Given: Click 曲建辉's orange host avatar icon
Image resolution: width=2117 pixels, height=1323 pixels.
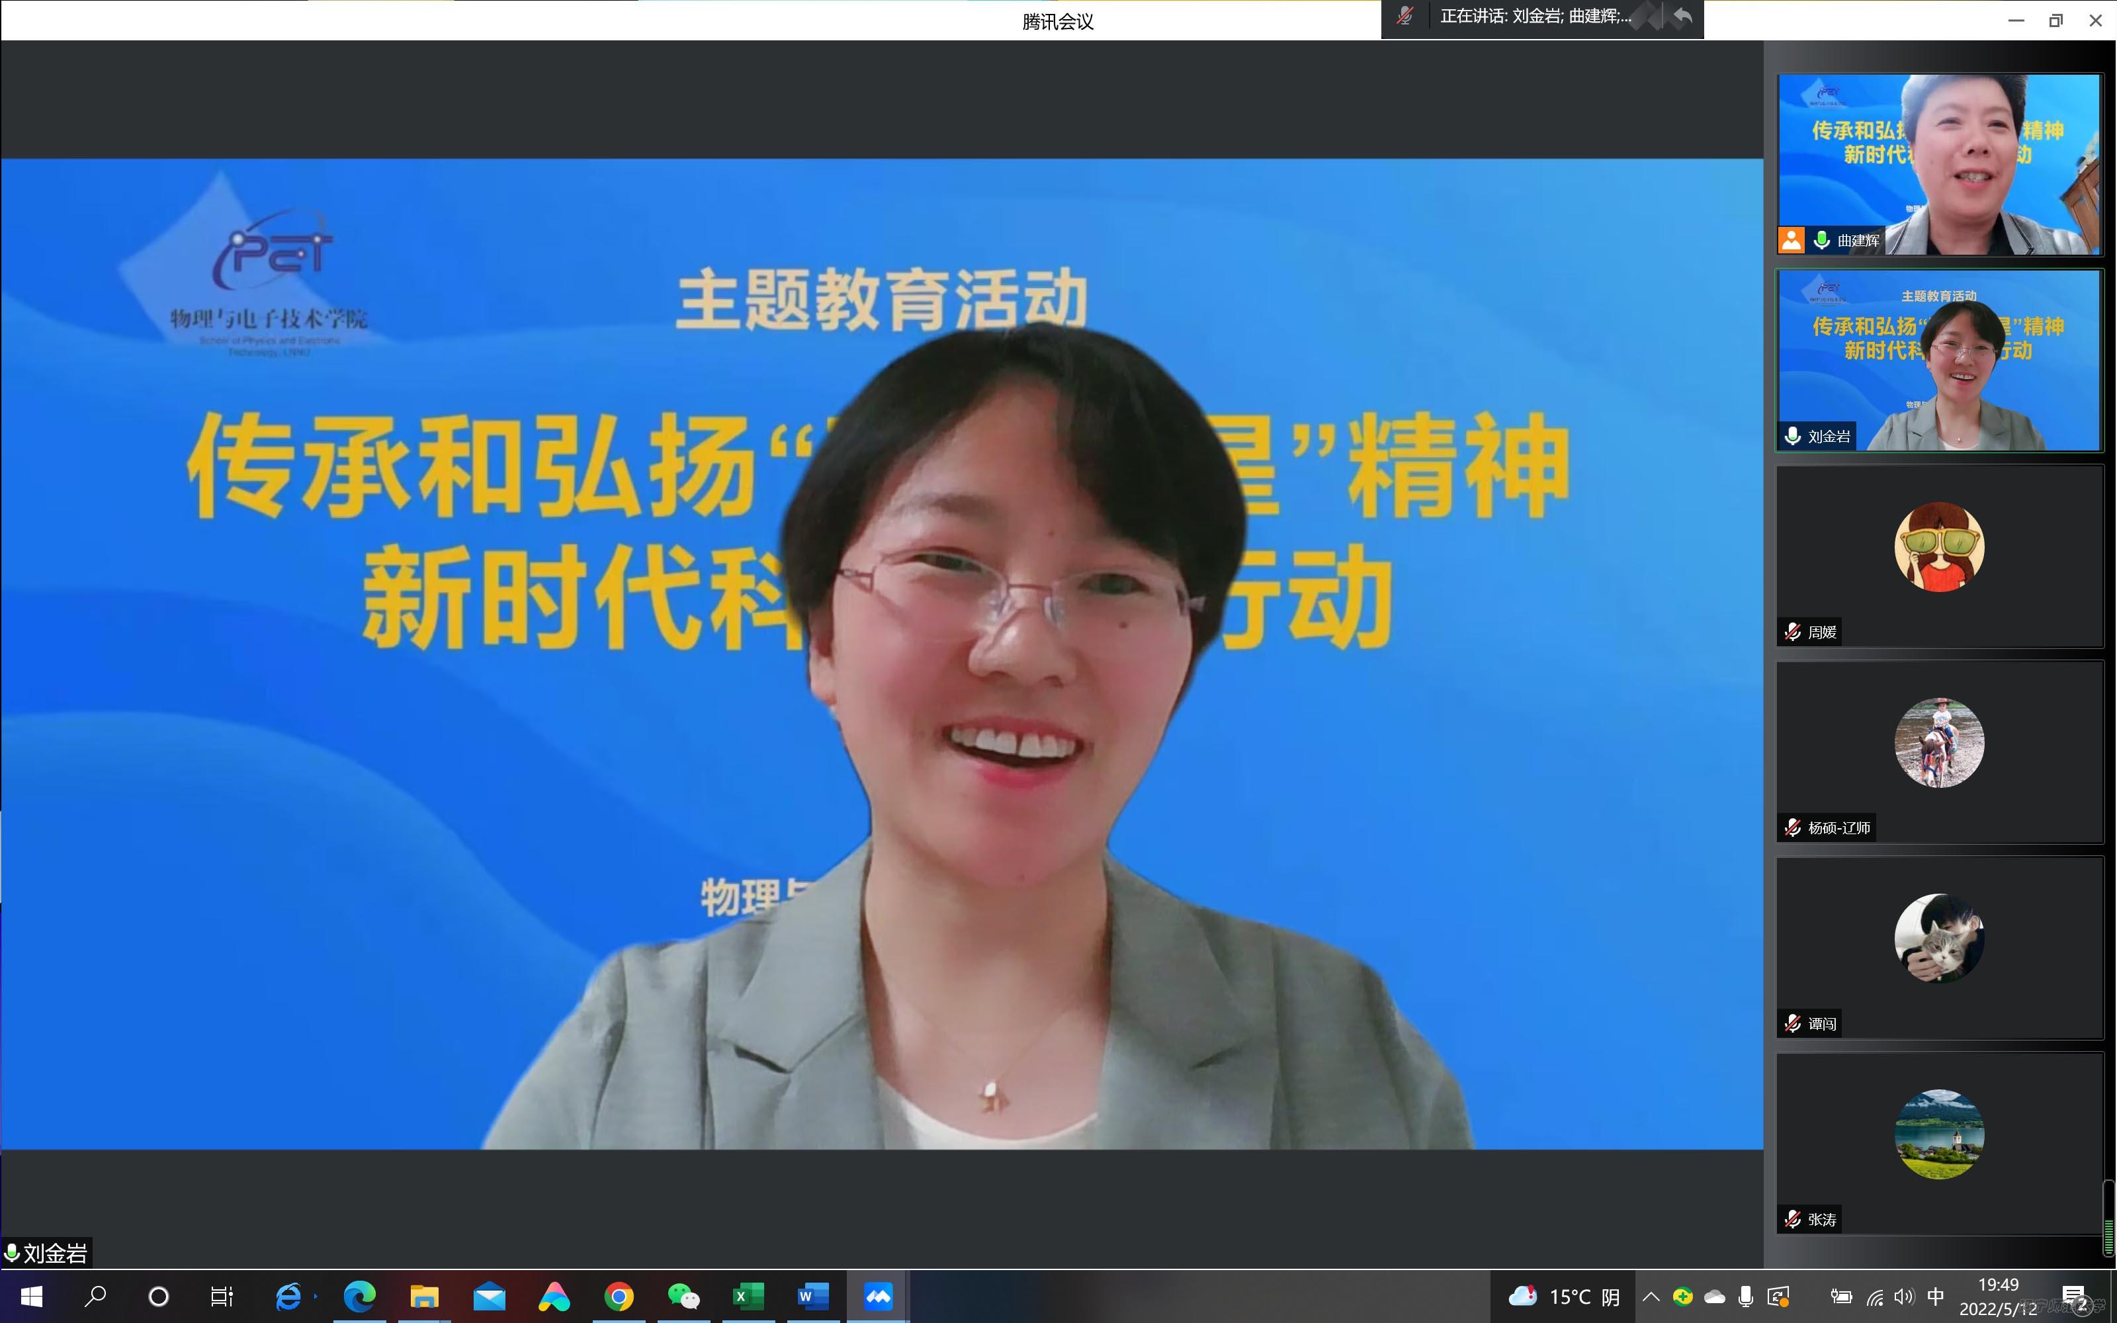Looking at the screenshot, I should point(1791,239).
